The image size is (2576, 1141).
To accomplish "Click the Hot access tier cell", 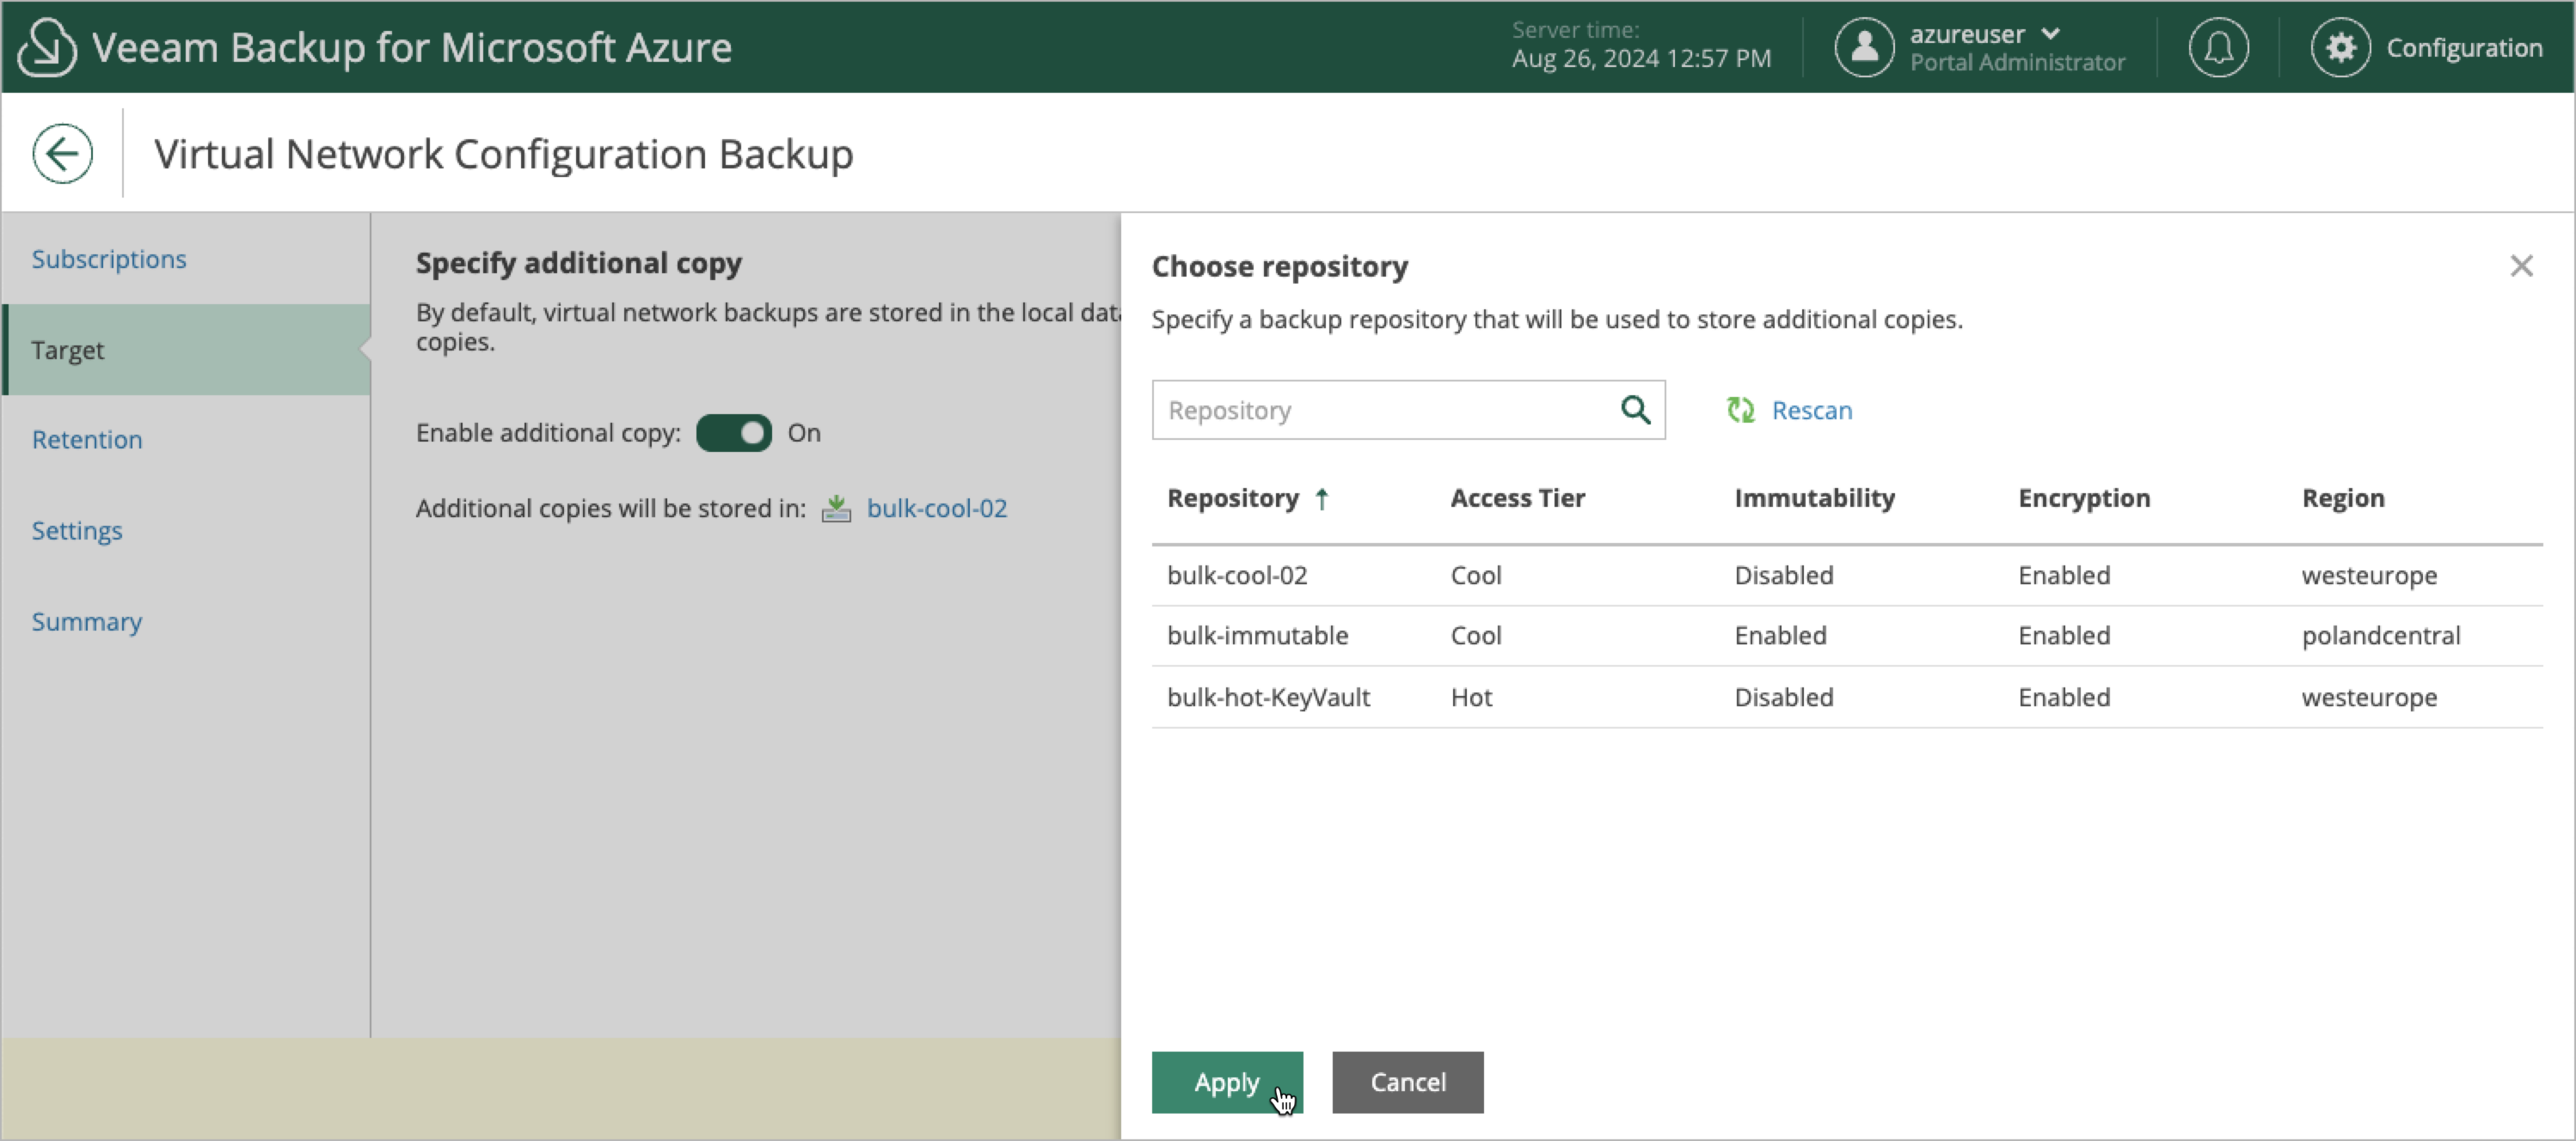I will point(1471,698).
